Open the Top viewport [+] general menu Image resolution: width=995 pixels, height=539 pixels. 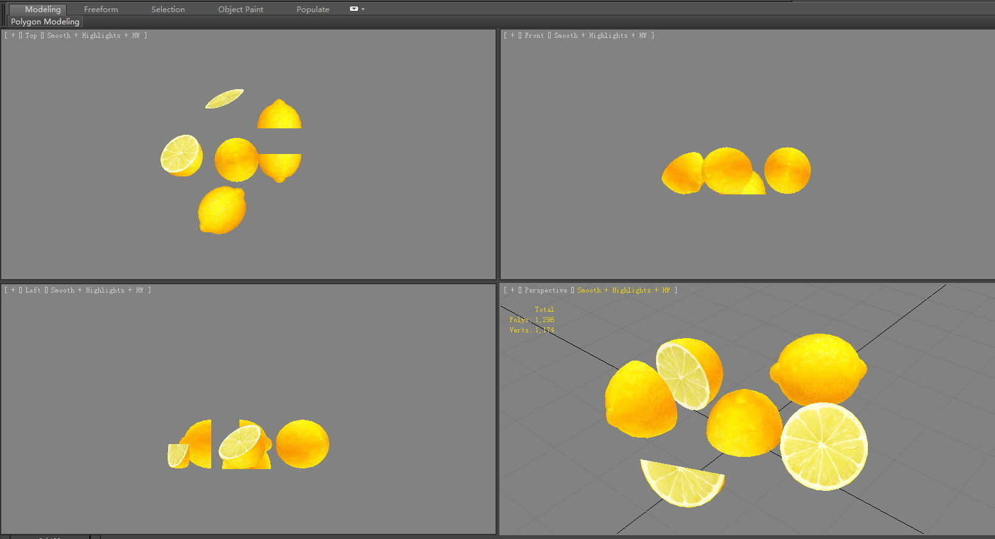tap(13, 36)
